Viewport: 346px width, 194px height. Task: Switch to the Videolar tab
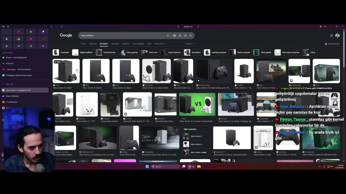click(126, 44)
